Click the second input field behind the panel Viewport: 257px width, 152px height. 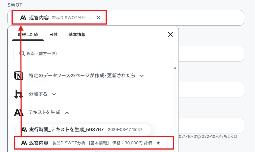(x=211, y=54)
